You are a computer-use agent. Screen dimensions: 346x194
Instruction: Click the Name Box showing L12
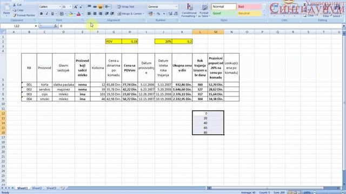click(17, 26)
